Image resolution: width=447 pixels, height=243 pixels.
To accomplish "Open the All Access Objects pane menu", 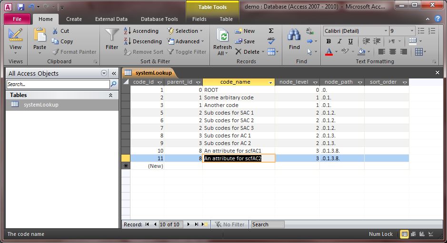I will [104, 73].
